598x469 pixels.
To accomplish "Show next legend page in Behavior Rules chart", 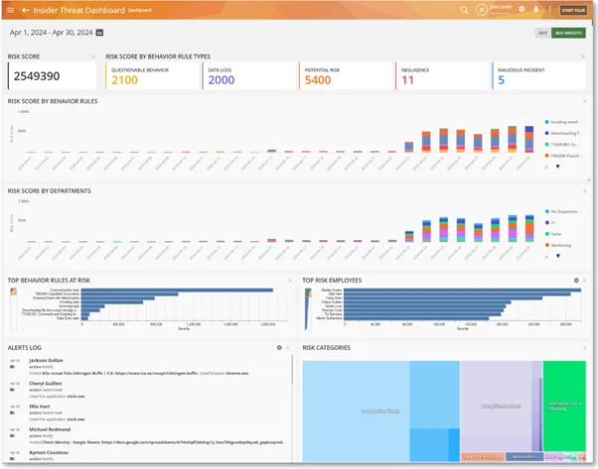I will click(557, 167).
